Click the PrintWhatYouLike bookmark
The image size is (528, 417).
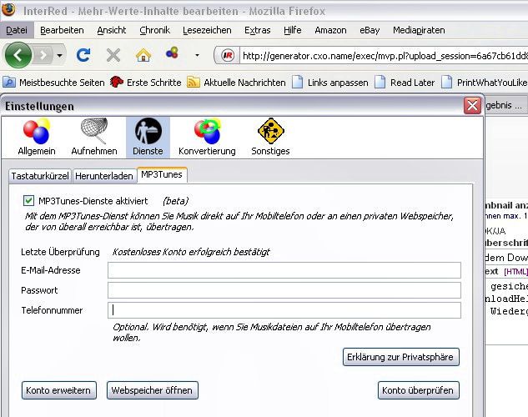pyautogui.click(x=485, y=83)
